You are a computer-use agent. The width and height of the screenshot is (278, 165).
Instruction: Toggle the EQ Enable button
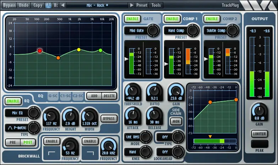13,101
